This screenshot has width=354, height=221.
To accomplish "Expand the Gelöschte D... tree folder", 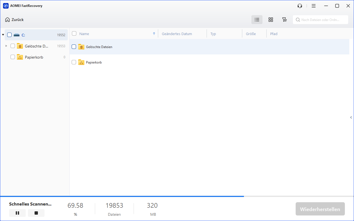I will pyautogui.click(x=6, y=46).
